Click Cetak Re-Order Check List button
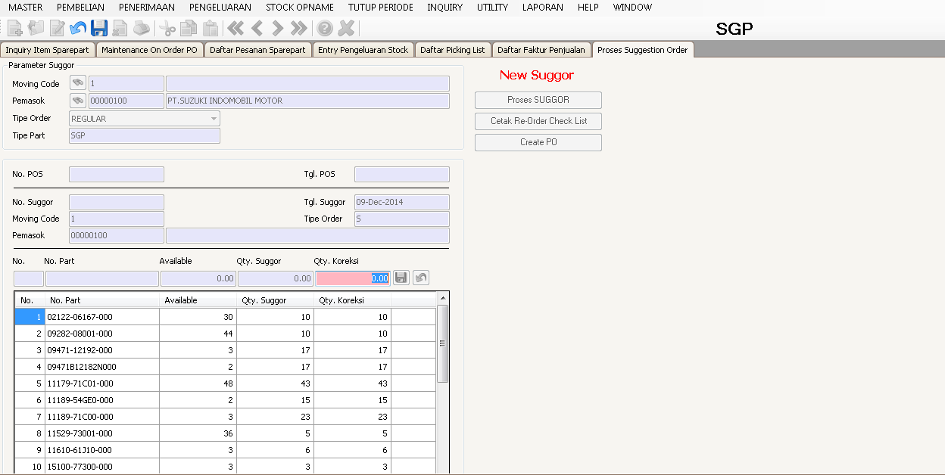945x475 pixels. pyautogui.click(x=538, y=121)
